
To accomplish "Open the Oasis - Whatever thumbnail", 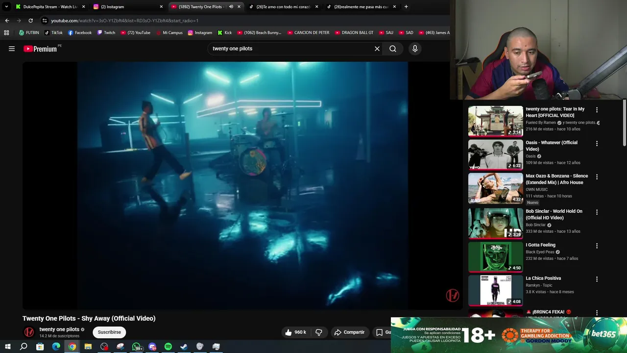I will coord(495,154).
